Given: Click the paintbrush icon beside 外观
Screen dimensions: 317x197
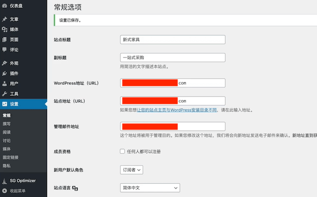Looking at the screenshot, I should tap(4, 63).
